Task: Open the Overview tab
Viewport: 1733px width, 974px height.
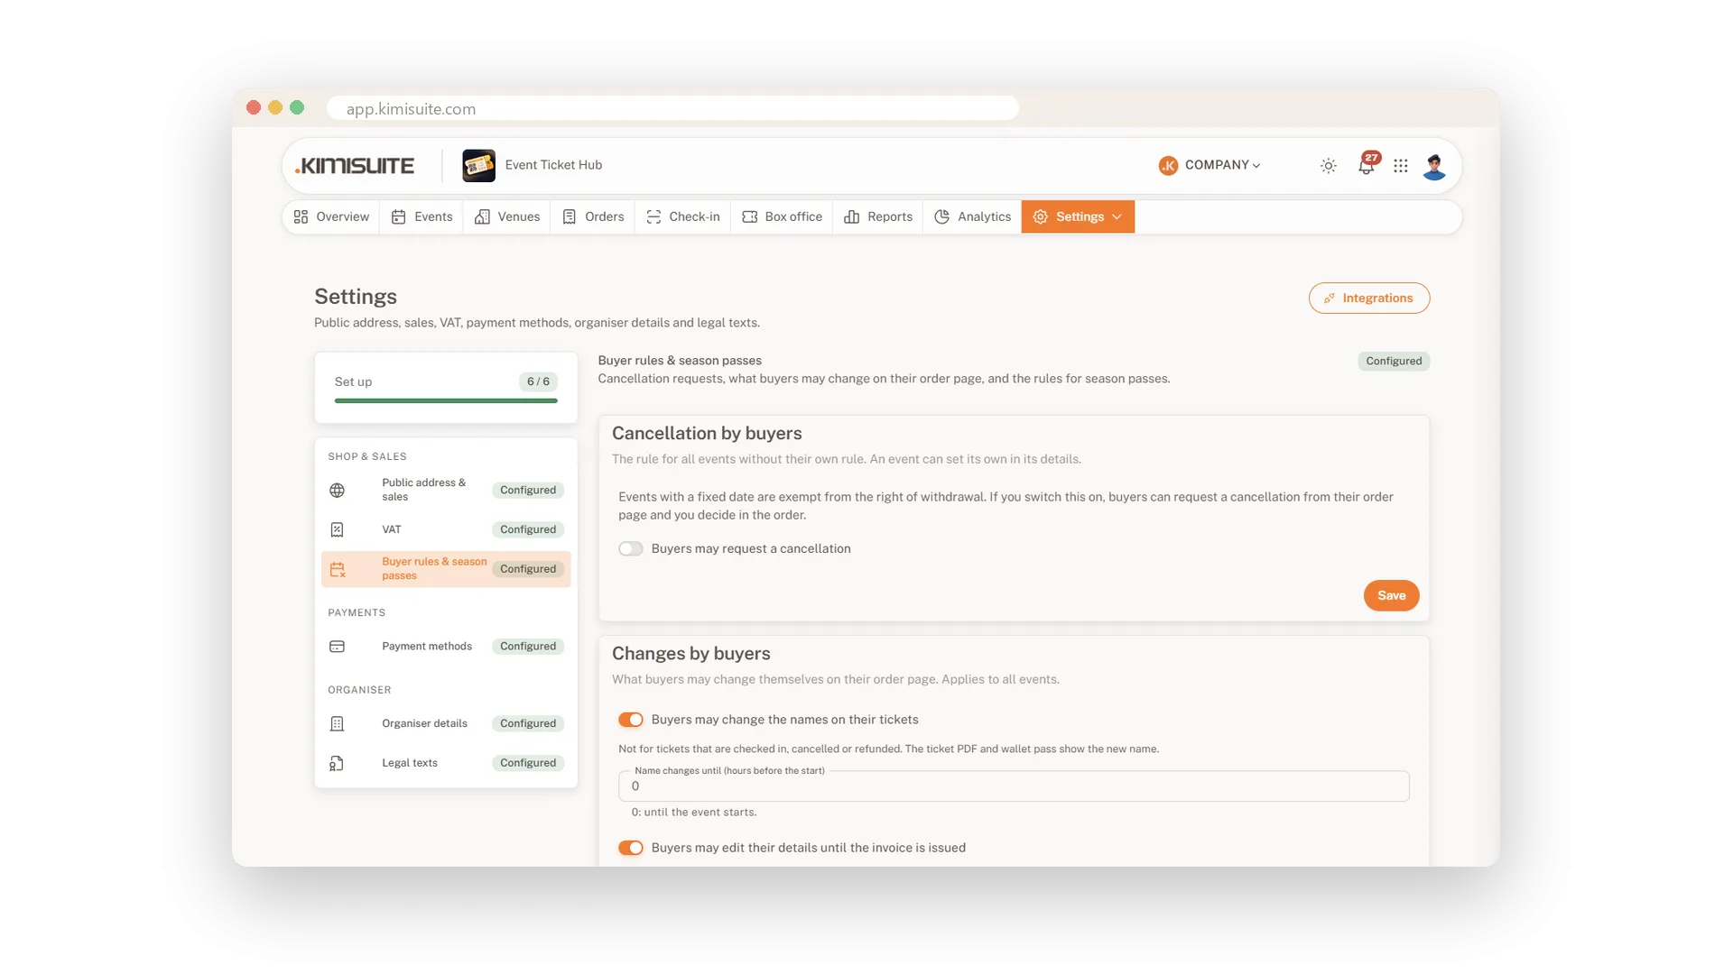Action: coord(331,217)
